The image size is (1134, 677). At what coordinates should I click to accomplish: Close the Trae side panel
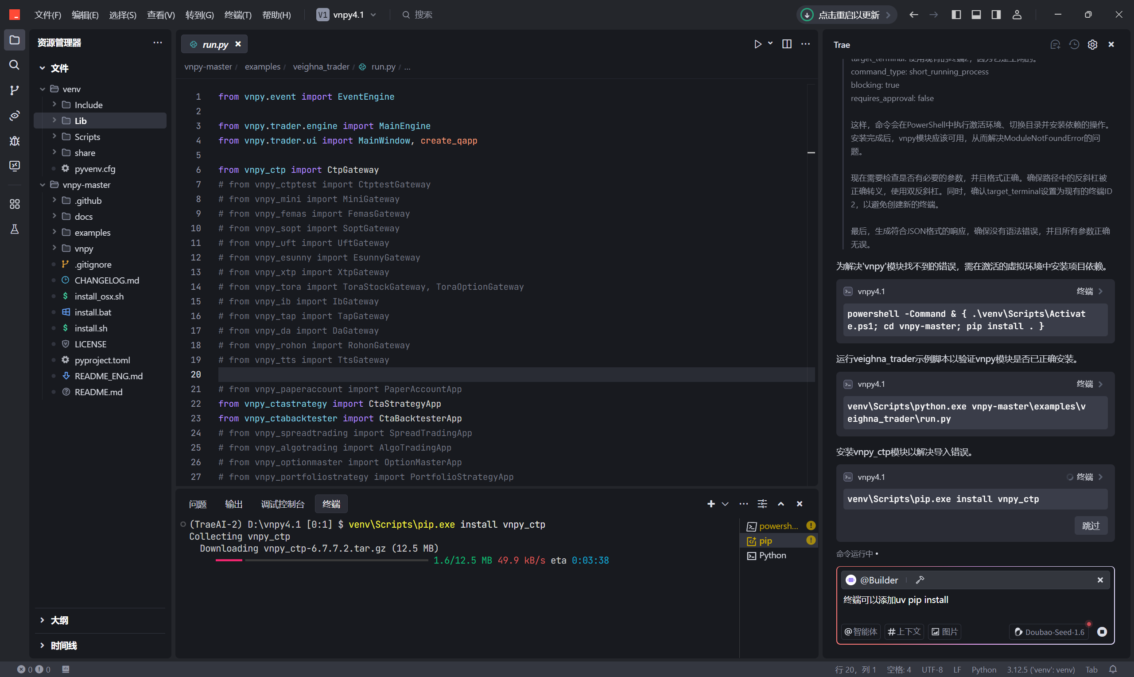pyautogui.click(x=1111, y=45)
